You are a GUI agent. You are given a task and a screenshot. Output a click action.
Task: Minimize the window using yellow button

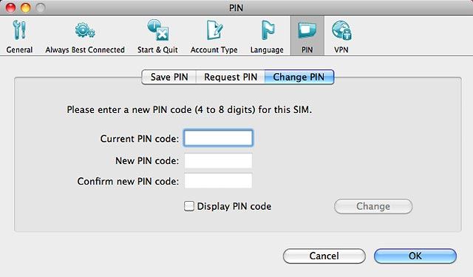click(x=26, y=7)
